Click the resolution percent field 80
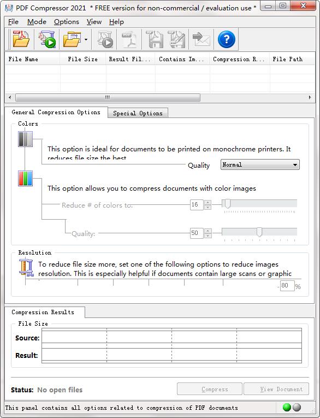320x418 pixels. pyautogui.click(x=287, y=286)
